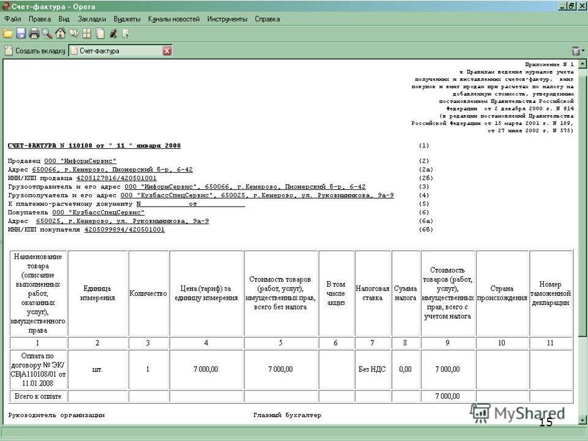Screen dimensions: 588x441
Task: Select the Счет-фактура tab
Action: tap(121, 51)
